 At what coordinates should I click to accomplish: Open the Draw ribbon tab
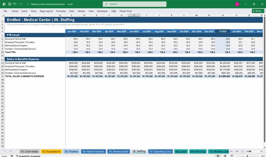pos(34,11)
